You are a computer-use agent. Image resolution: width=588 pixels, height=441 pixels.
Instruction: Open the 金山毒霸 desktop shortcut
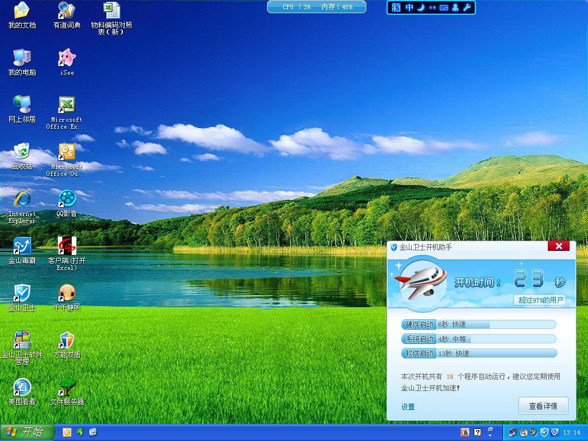22,246
